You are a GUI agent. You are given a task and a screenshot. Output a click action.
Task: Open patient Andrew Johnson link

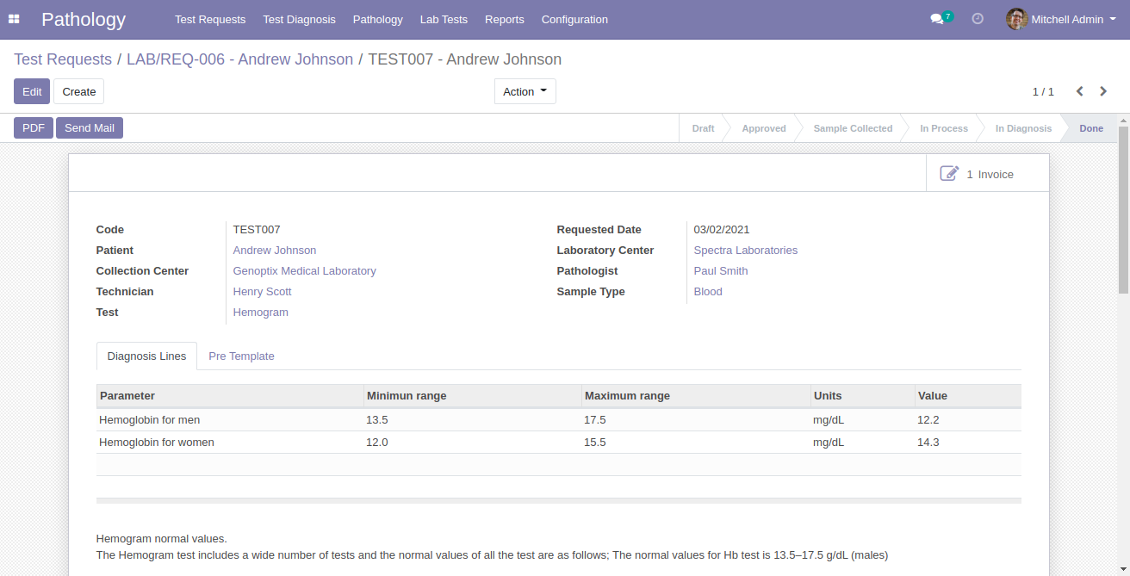pyautogui.click(x=274, y=250)
